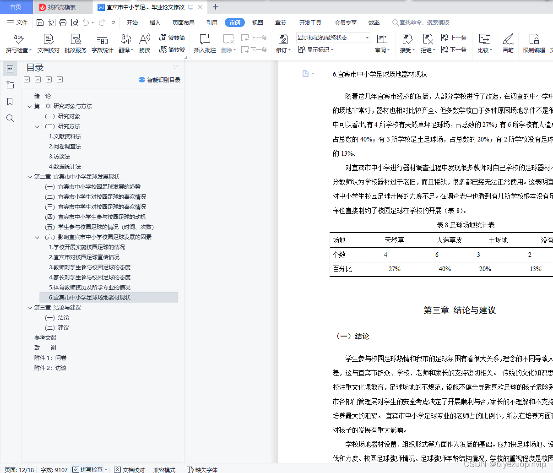
Task: Go to previous revision 上一条 beside 拒绝
Action: [454, 38]
